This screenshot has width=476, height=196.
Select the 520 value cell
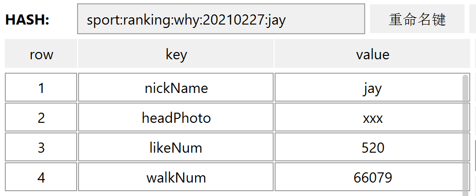(372, 147)
